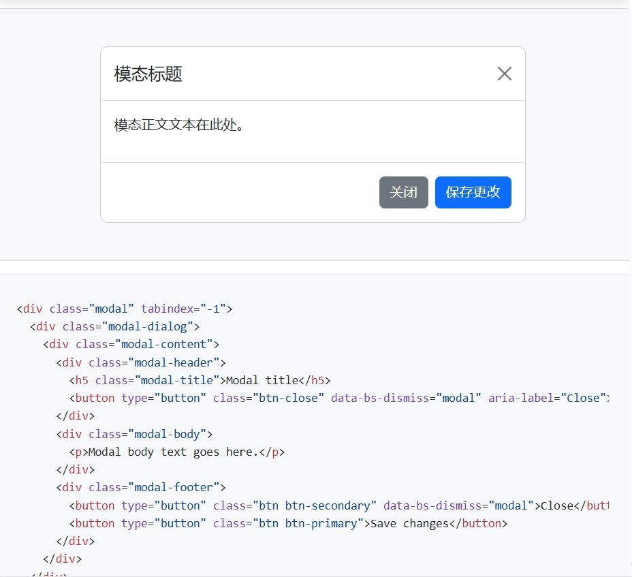Click the code line div class="modal" tabindex="-1"
The width and height of the screenshot is (632, 577).
coord(125,309)
